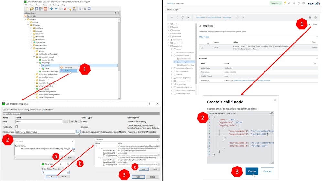Click Cancel in Create a child node dialog
The image size is (323, 181).
pyautogui.click(x=267, y=171)
